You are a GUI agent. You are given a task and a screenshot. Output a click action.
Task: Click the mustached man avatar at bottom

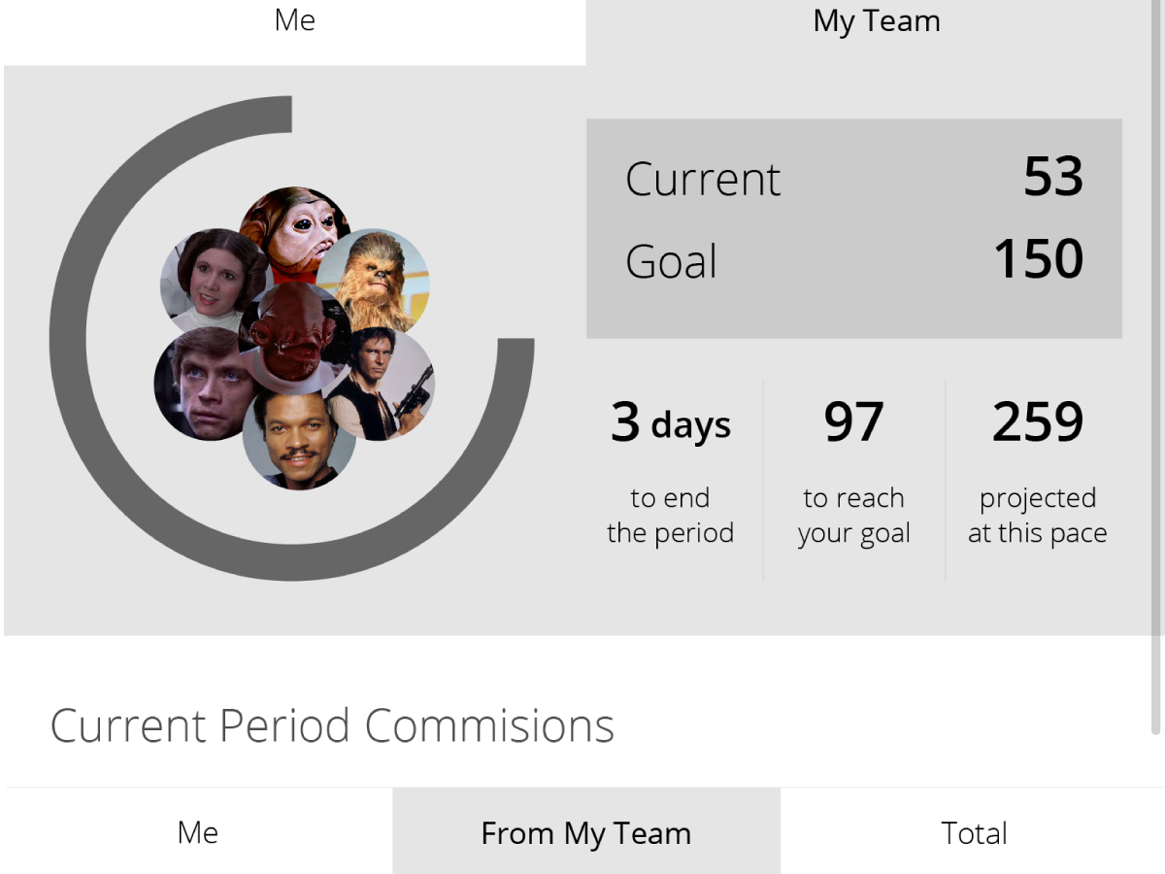[298, 437]
